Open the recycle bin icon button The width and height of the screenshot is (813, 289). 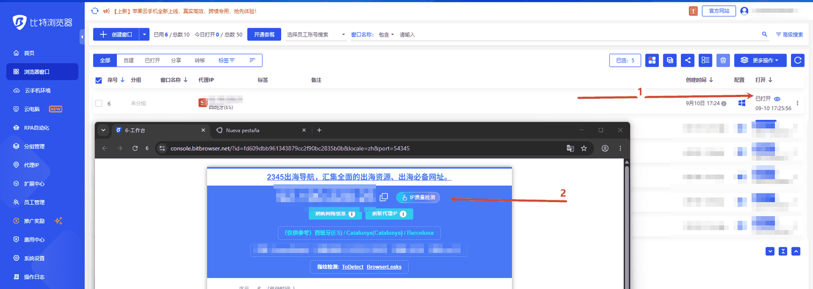[723, 60]
